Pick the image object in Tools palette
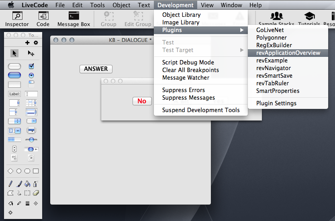The image size is (335, 221). click(14, 158)
